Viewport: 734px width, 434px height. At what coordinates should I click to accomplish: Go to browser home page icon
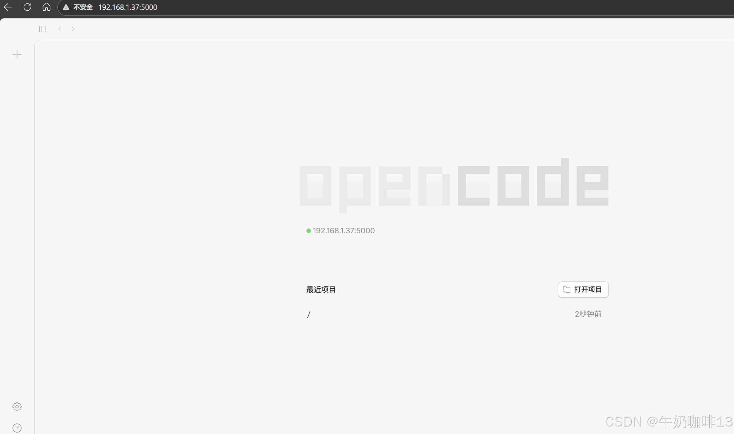click(x=46, y=7)
